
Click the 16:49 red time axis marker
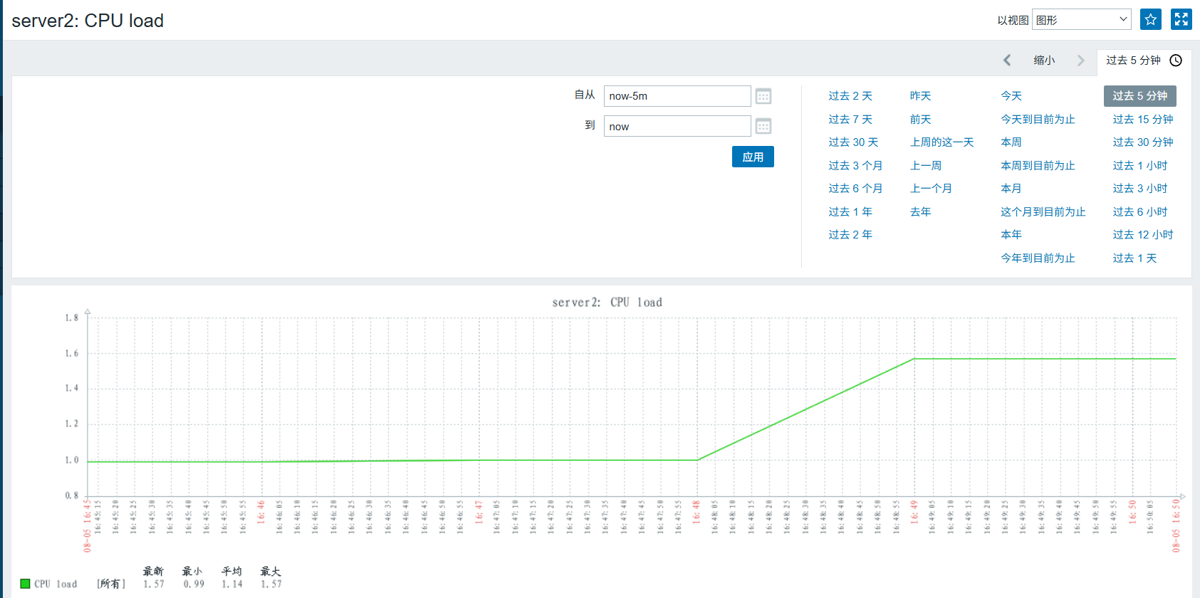(914, 512)
